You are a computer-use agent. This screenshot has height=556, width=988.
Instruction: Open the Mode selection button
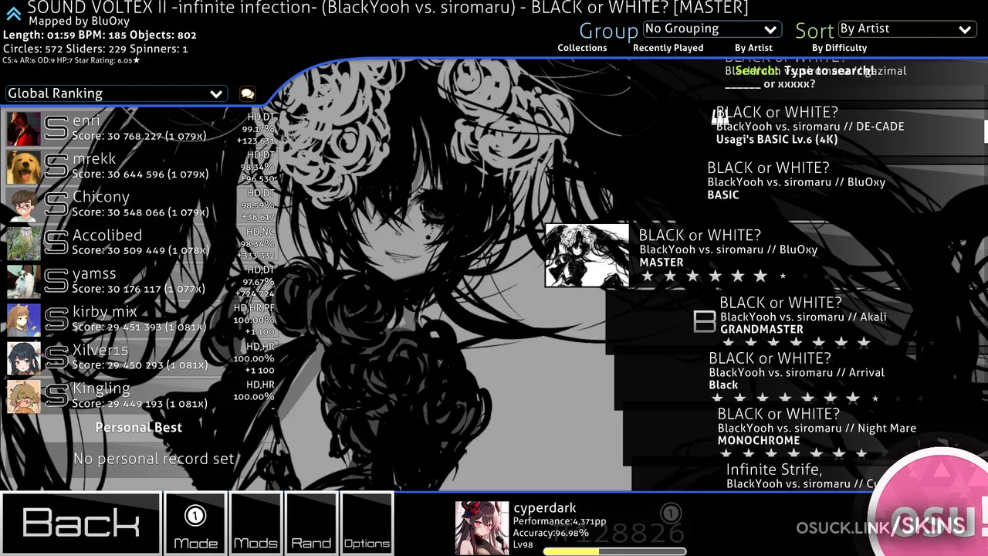coord(195,524)
